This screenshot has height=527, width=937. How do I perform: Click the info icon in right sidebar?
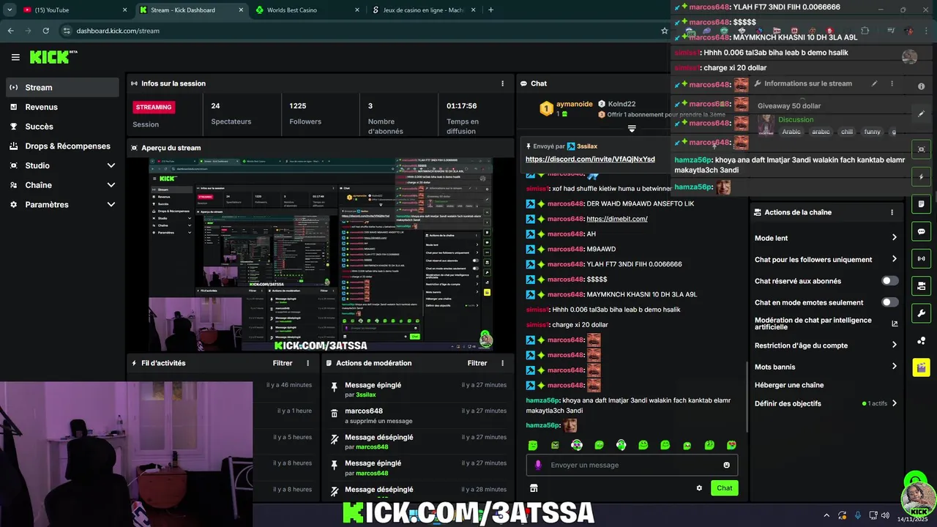921,86
